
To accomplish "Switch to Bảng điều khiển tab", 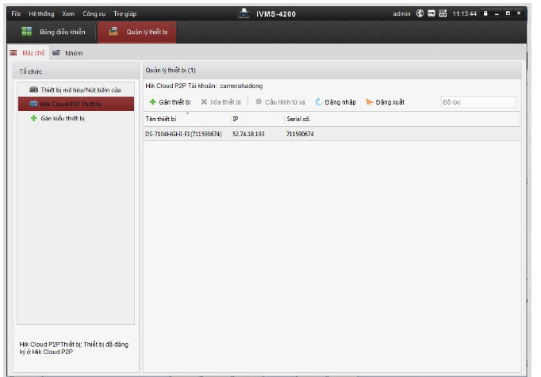I will click(x=56, y=32).
